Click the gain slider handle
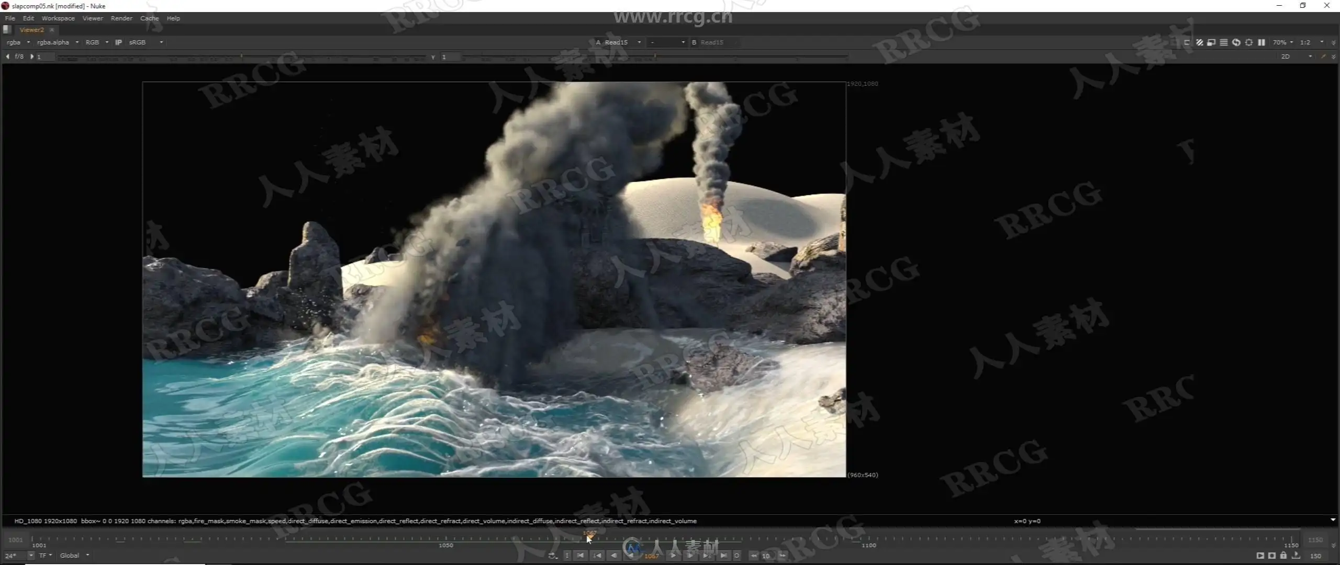This screenshot has width=1340, height=565. pyautogui.click(x=241, y=56)
